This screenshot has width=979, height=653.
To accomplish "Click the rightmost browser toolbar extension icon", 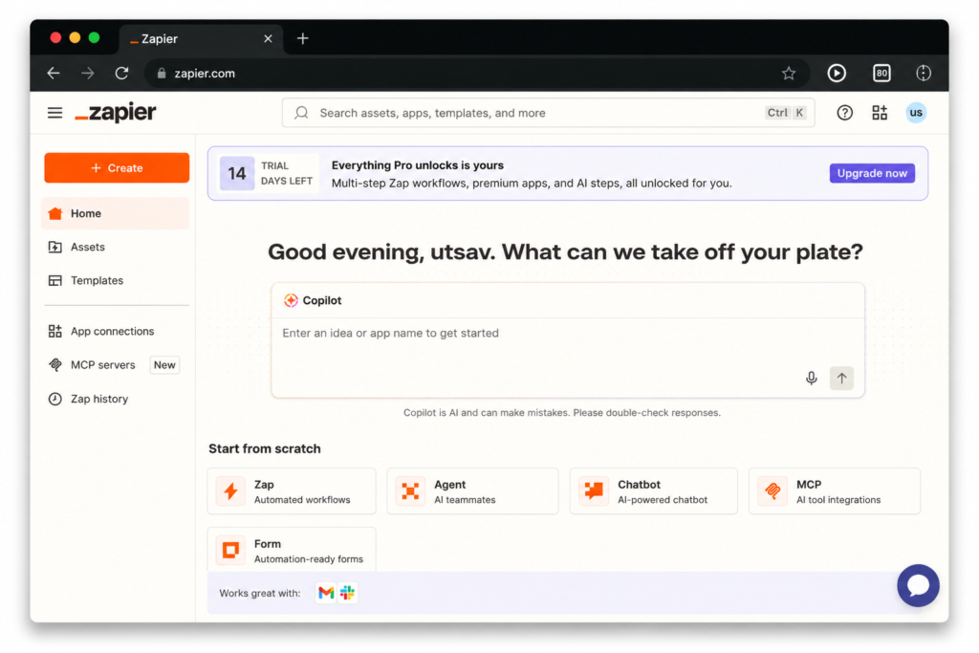I will pos(924,74).
